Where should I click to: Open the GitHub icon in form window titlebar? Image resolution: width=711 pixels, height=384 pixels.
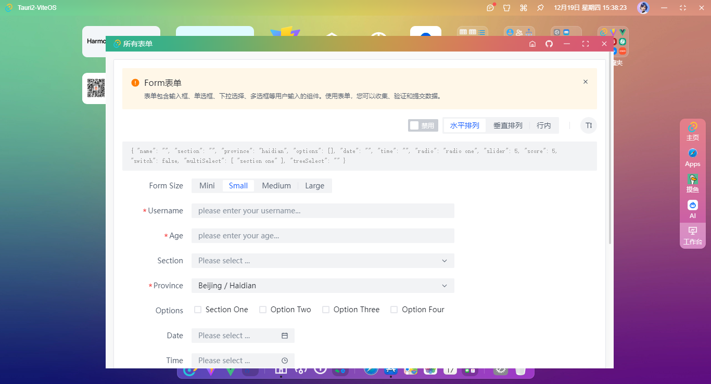click(x=549, y=44)
